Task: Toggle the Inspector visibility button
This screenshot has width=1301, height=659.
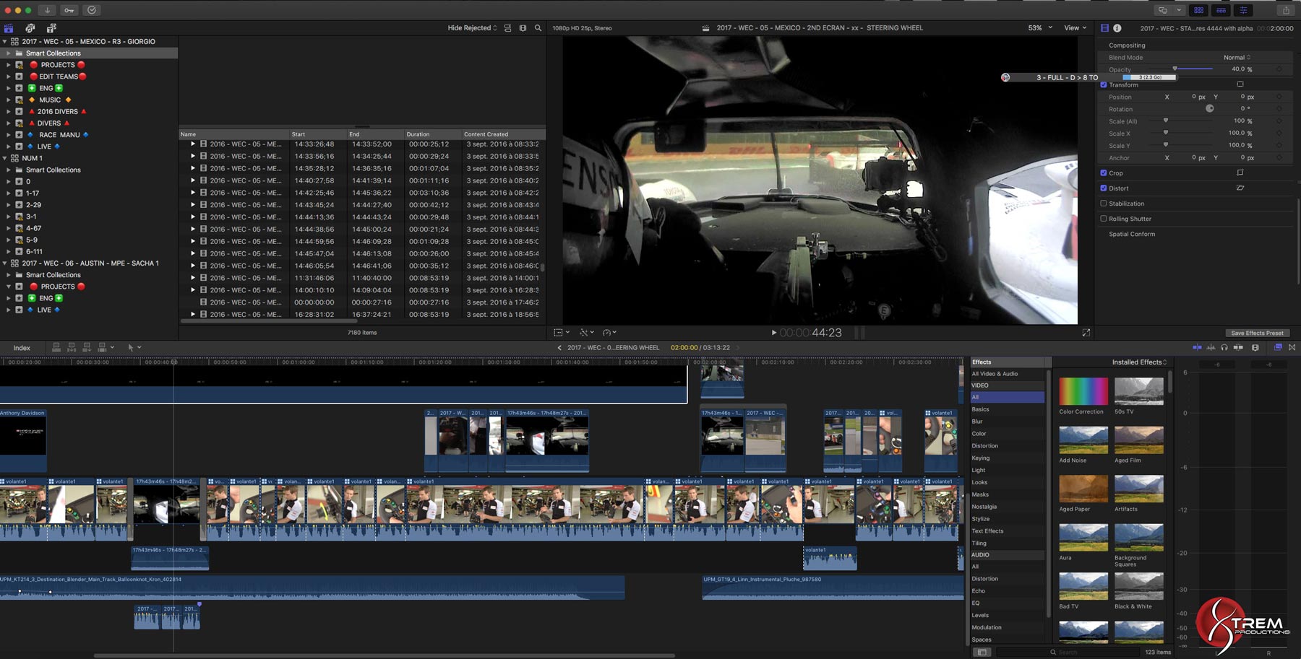Action: tap(1243, 10)
